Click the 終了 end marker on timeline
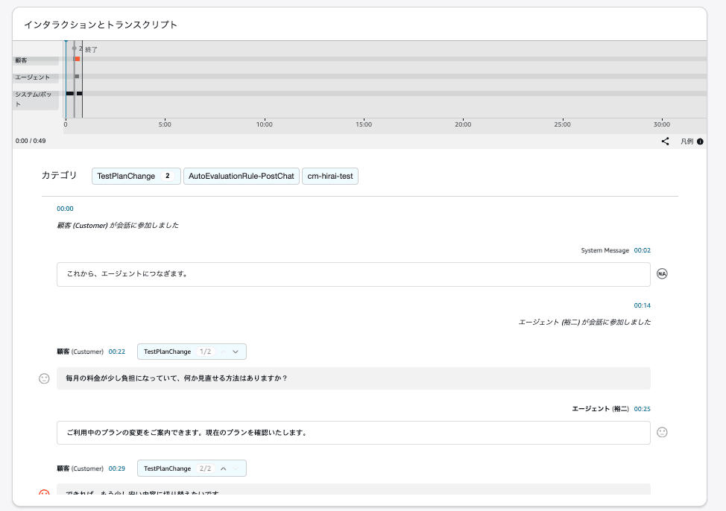The height and width of the screenshot is (511, 726). point(91,49)
